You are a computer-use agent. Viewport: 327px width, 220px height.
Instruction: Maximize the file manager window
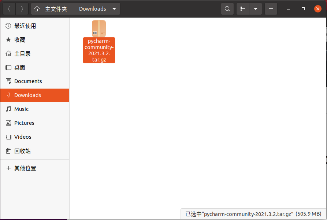coord(303,9)
